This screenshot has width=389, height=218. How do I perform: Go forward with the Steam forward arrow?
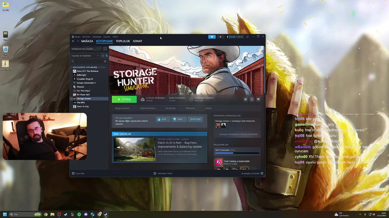click(x=78, y=41)
